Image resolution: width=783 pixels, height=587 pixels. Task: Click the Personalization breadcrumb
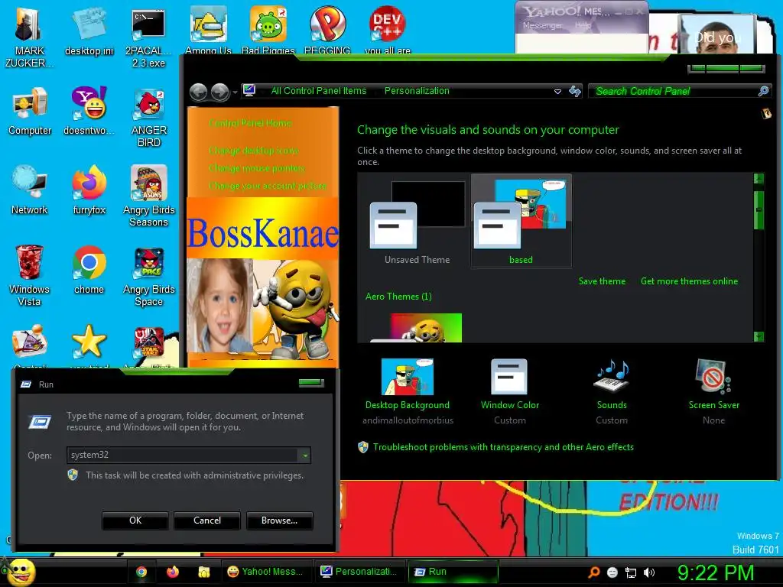[x=417, y=91]
